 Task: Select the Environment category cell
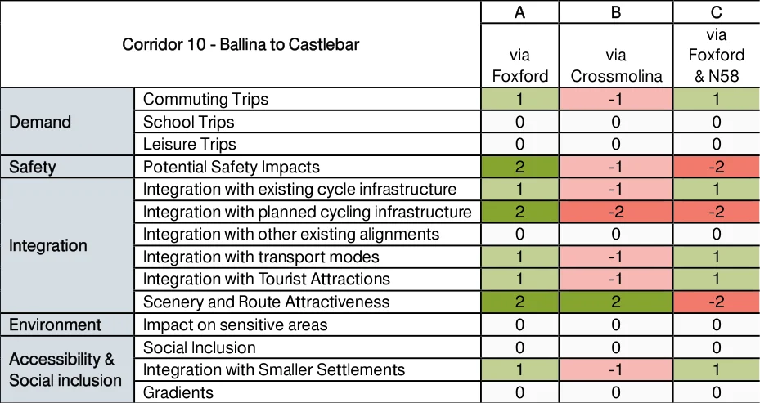(x=67, y=325)
